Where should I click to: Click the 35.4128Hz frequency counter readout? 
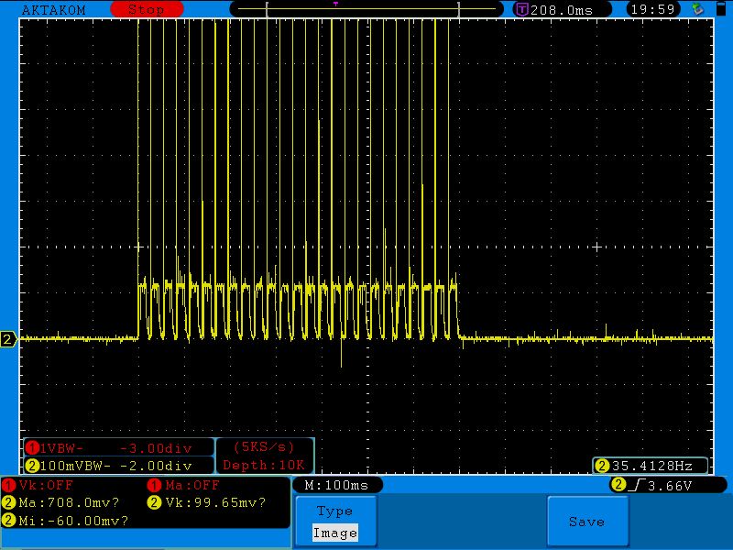tap(651, 466)
